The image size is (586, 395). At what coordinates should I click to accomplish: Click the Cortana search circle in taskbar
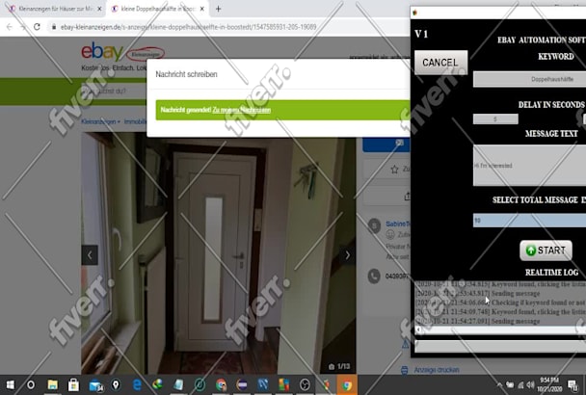[31, 384]
